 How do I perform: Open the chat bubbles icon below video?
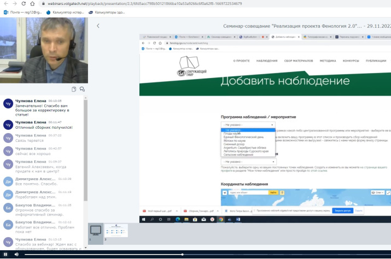(82, 89)
